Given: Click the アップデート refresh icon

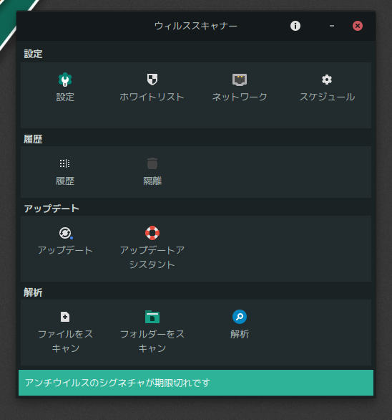Looking at the screenshot, I should click(x=66, y=233).
